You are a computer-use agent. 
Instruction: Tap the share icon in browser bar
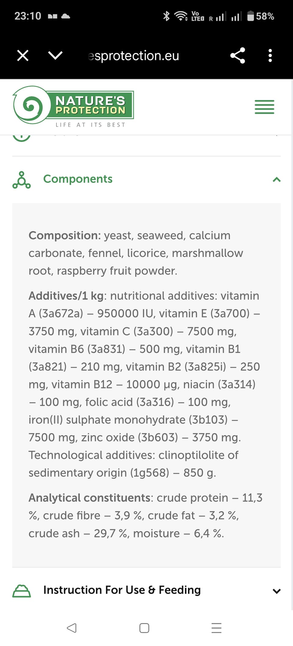coord(237,55)
